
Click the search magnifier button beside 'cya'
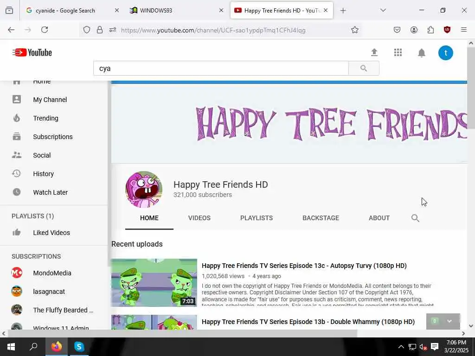tap(364, 68)
